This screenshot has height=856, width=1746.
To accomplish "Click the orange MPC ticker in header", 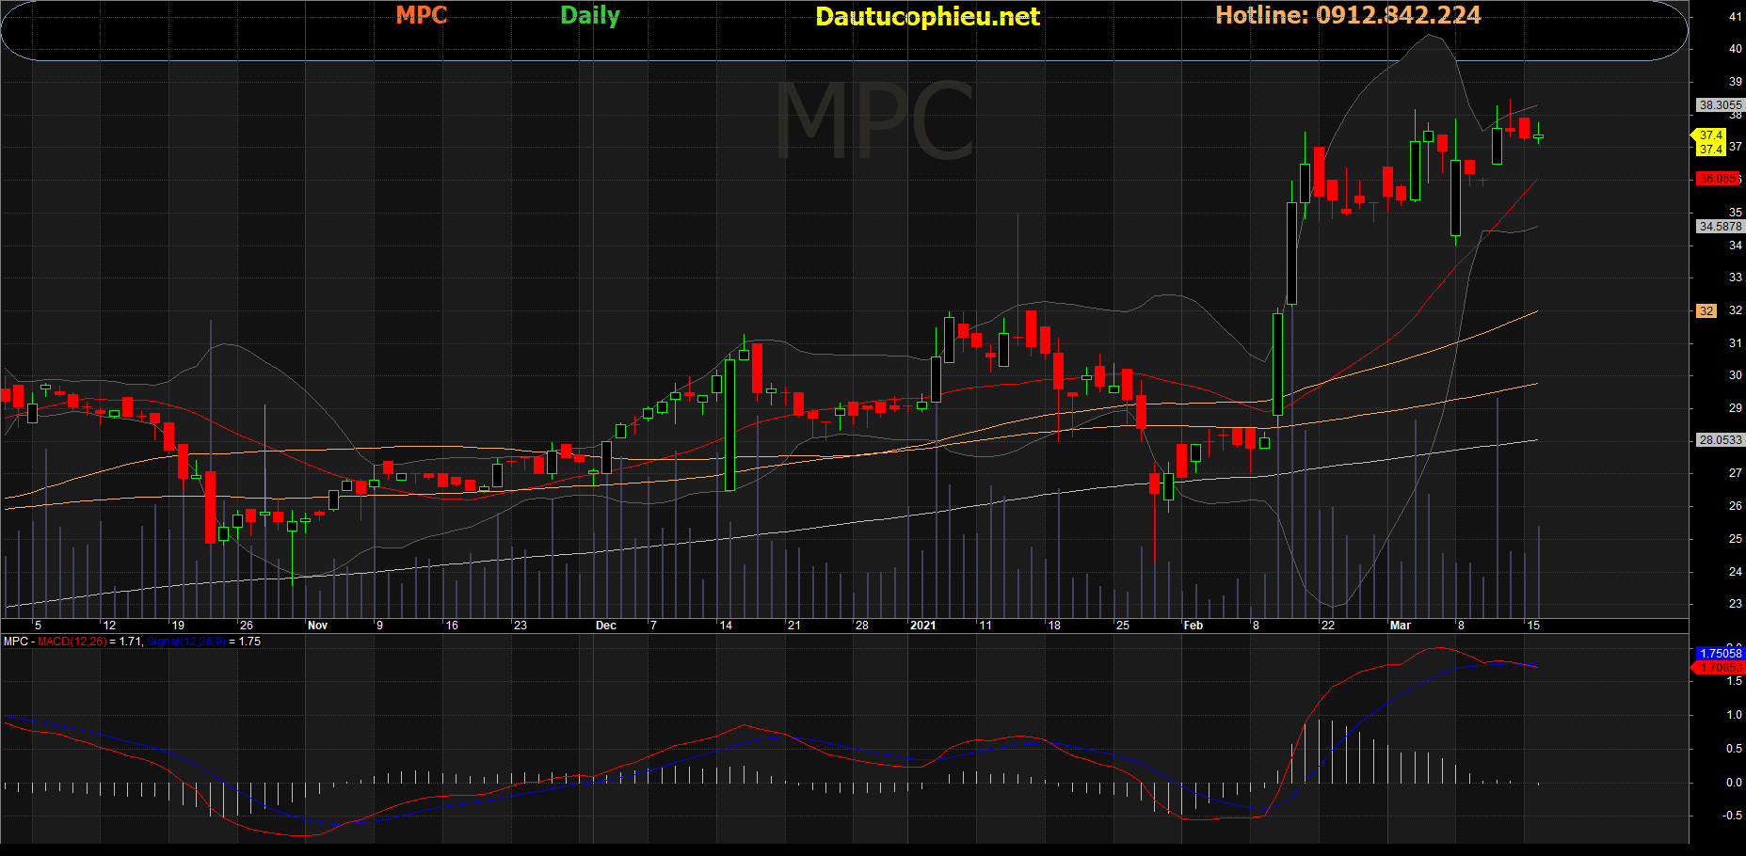I will click(421, 15).
